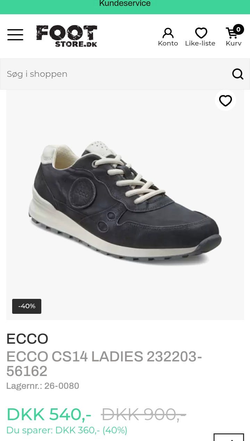Image resolution: width=250 pixels, height=441 pixels.
Task: Click the 'Kurv' text label
Action: point(233,43)
